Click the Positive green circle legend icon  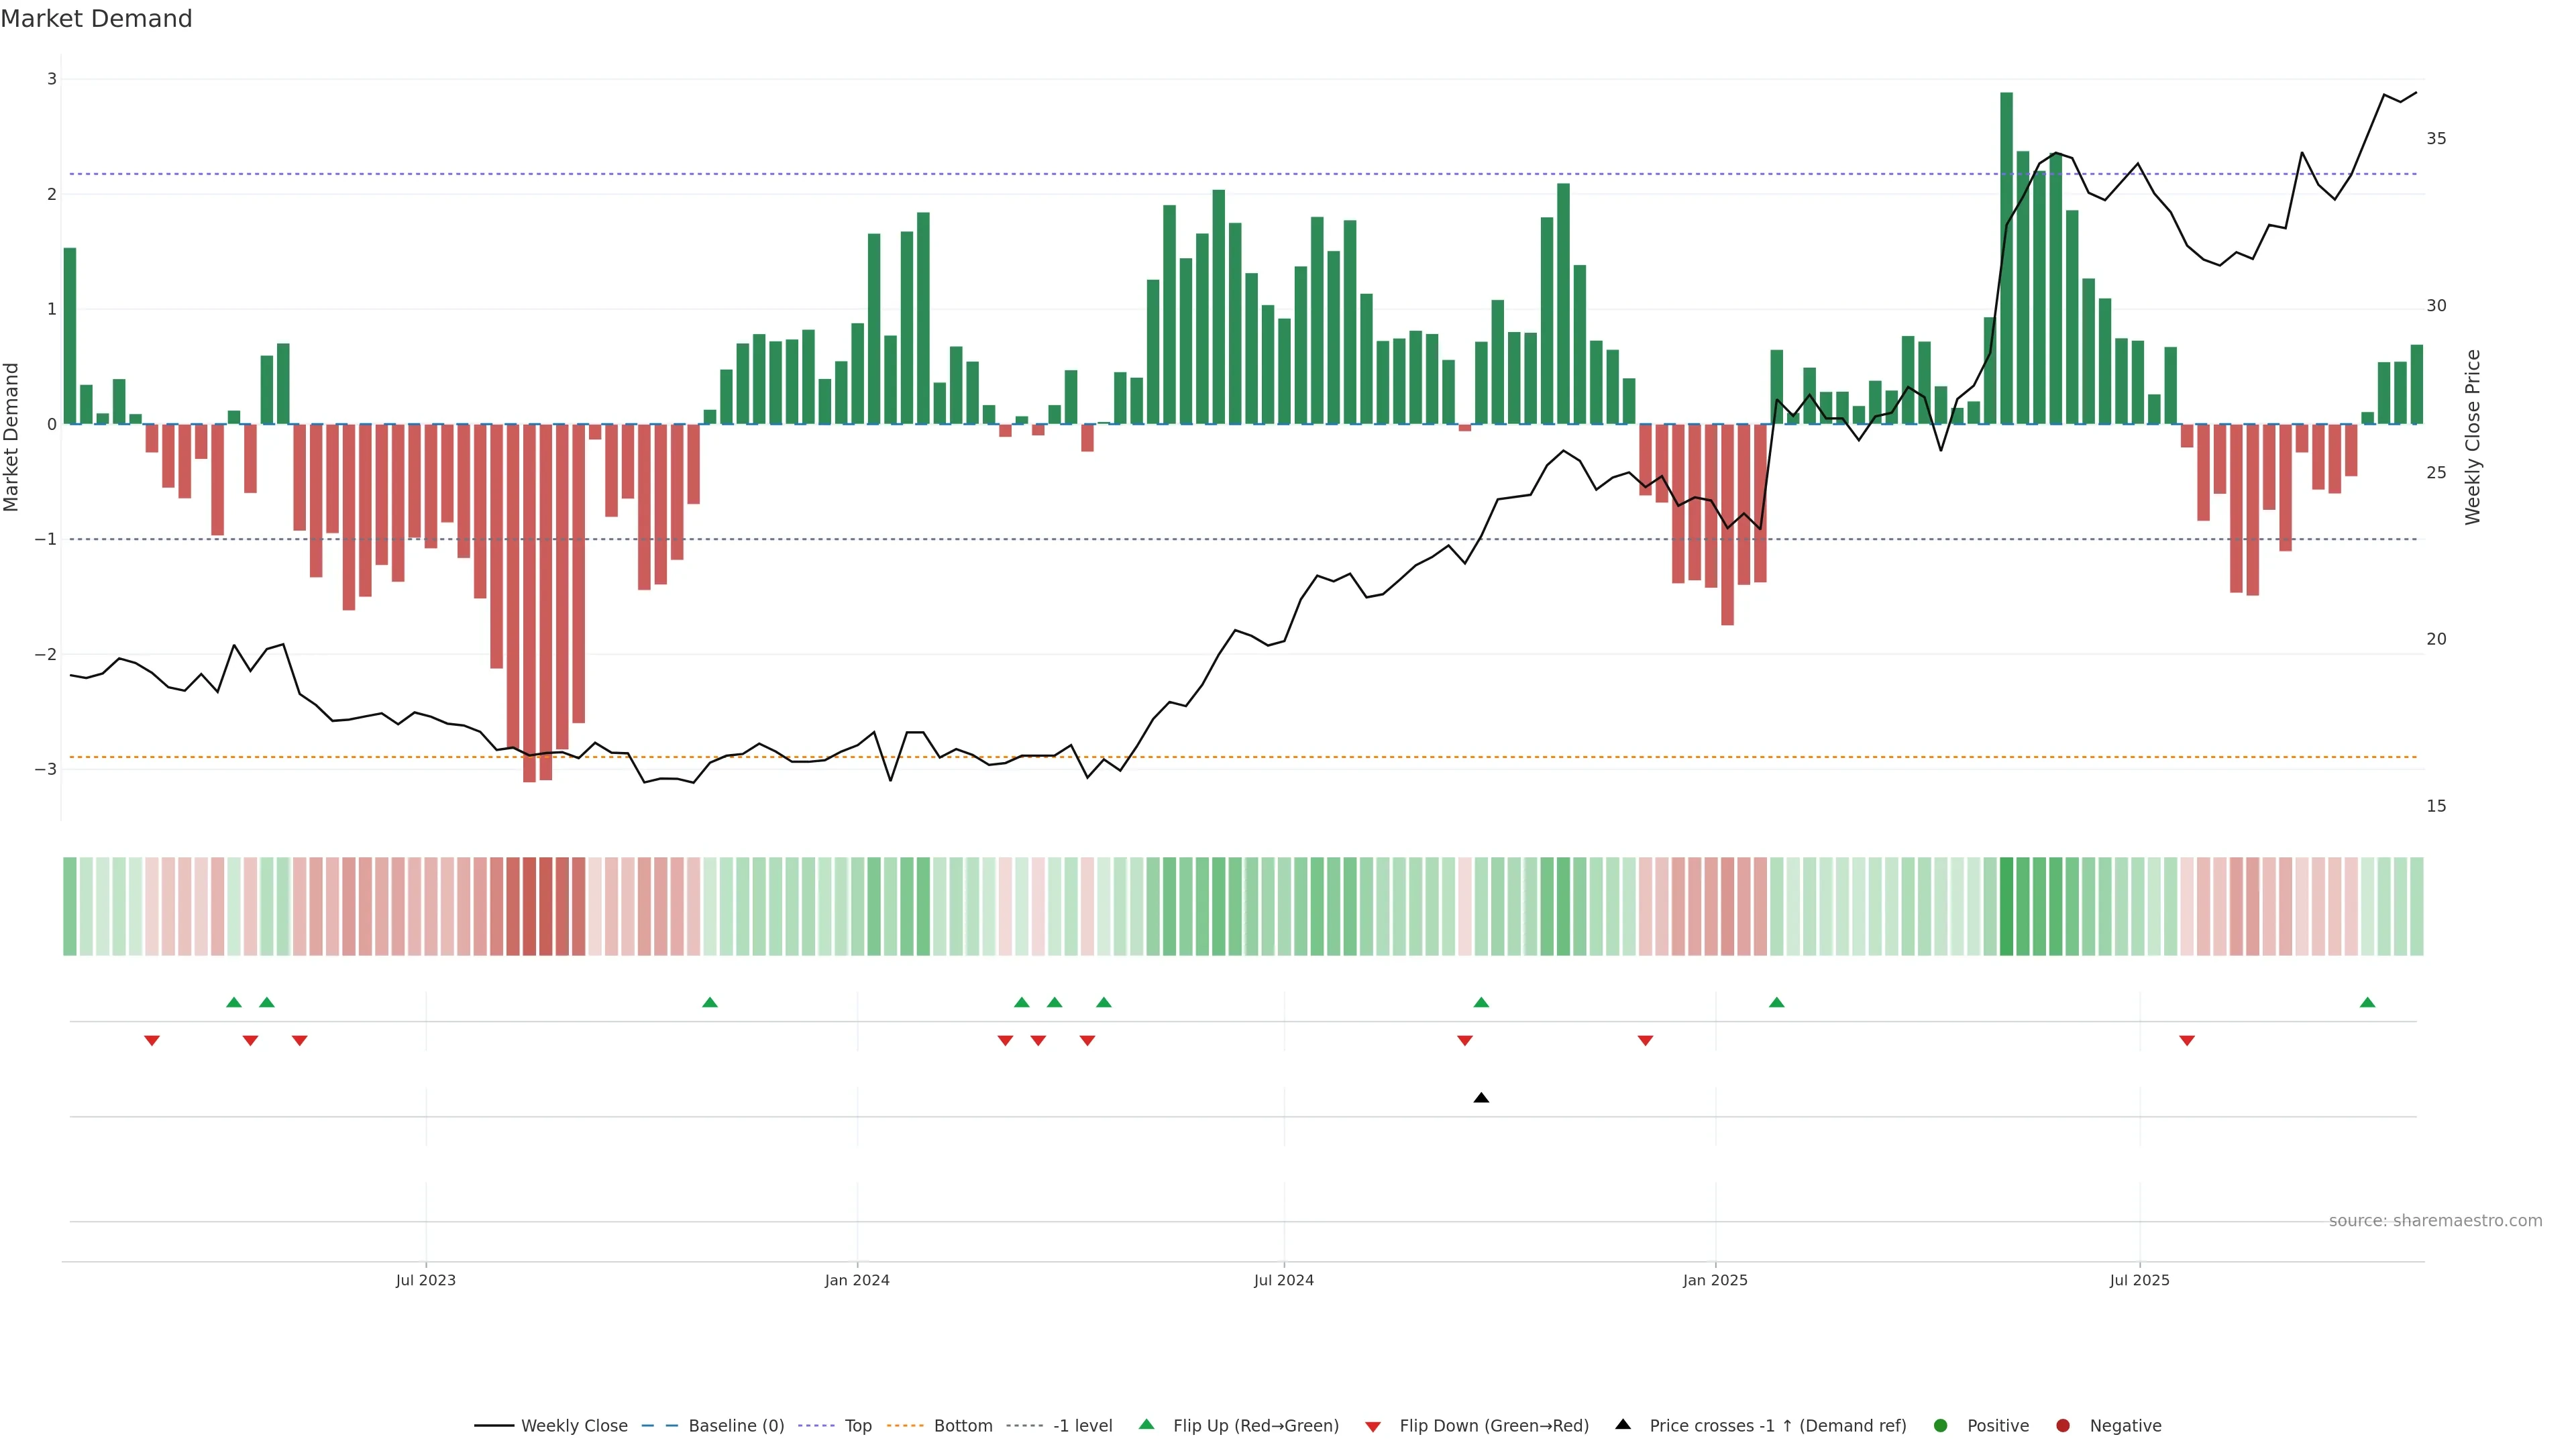point(1941,1426)
